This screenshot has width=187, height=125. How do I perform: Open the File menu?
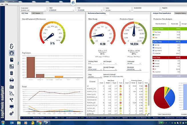(2, 4)
